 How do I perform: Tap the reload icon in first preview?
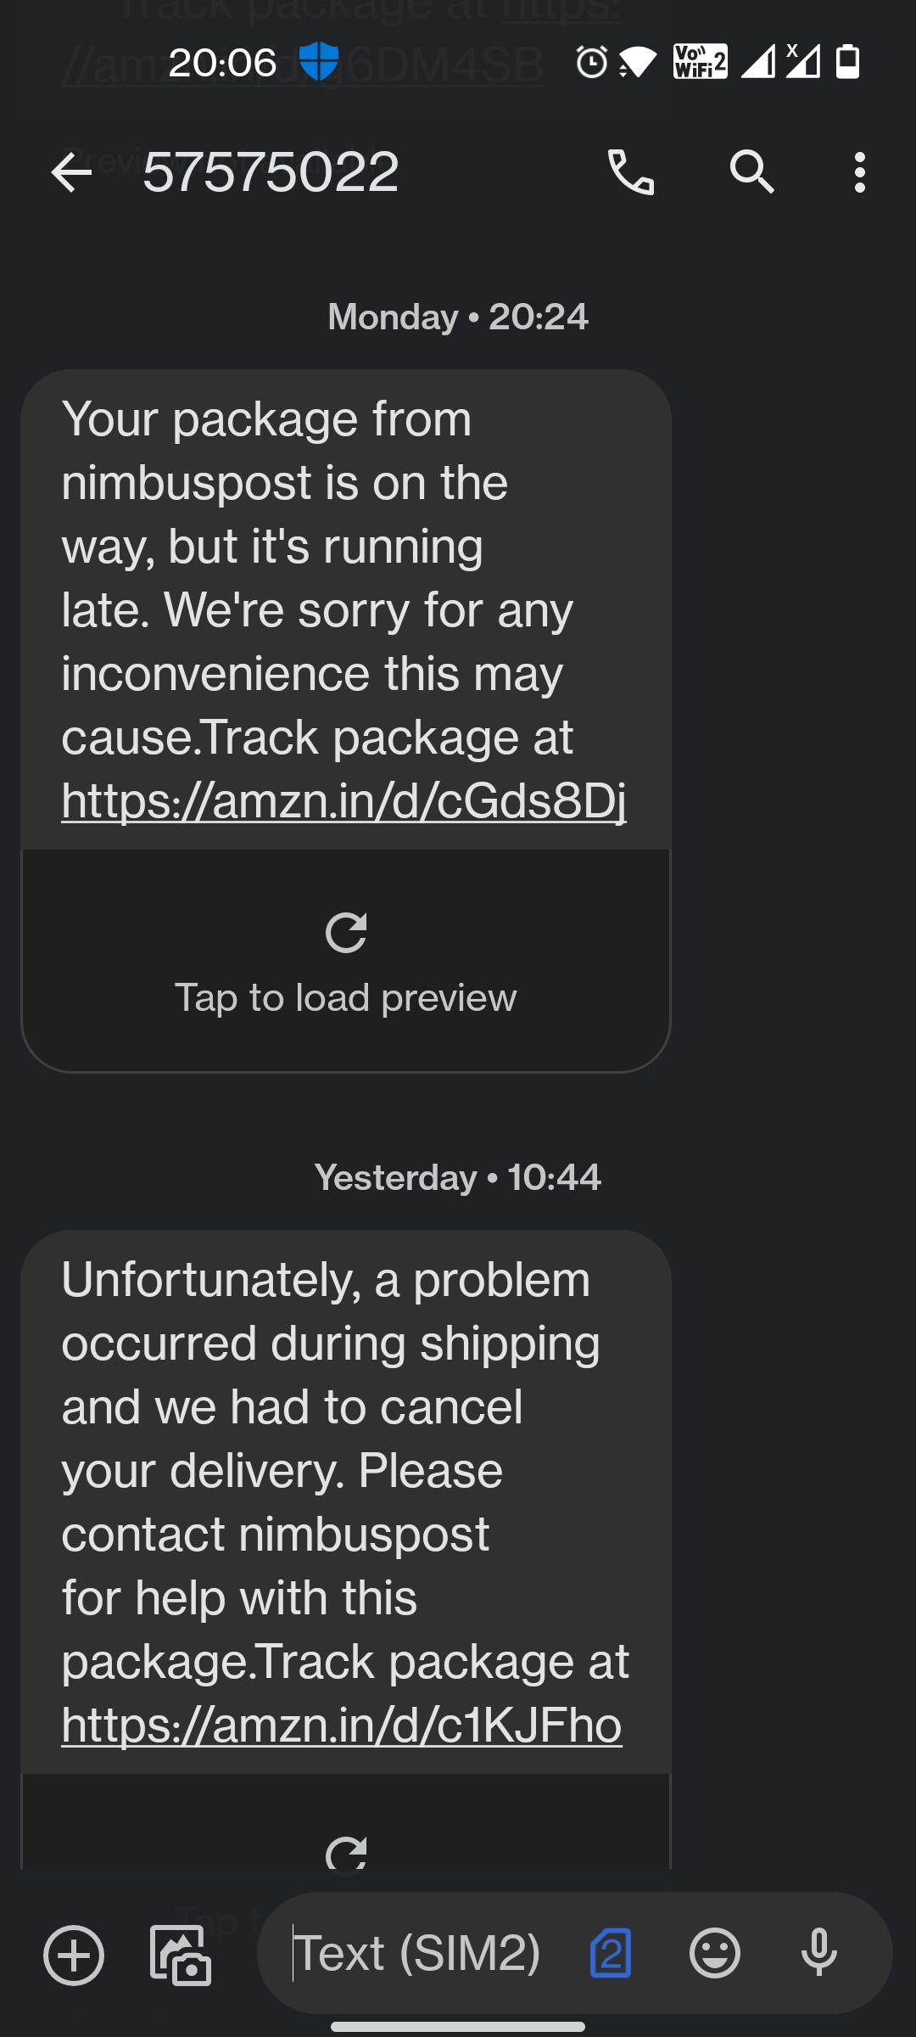click(346, 934)
